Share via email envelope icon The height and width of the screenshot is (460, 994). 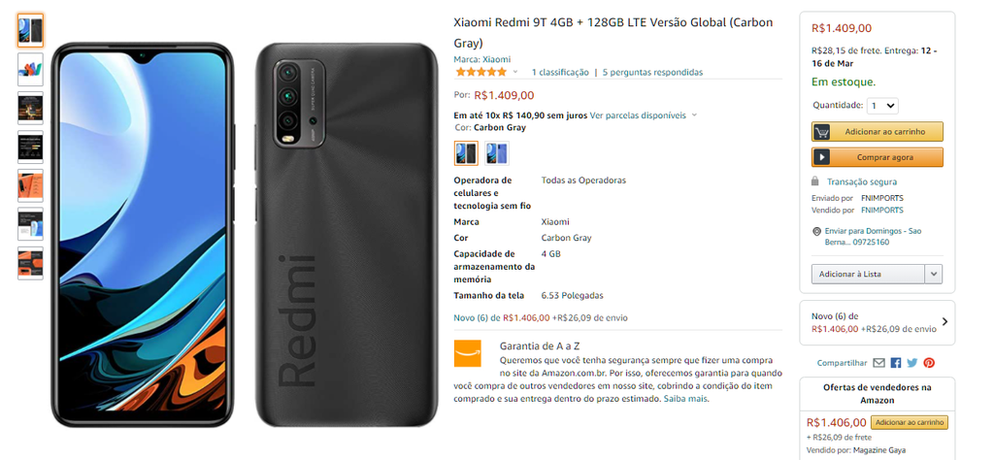pos(878,363)
